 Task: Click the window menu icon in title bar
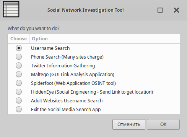11,10
